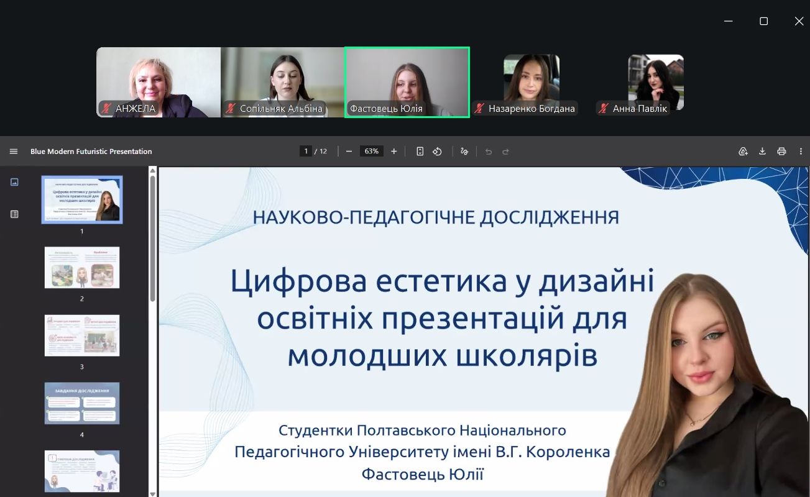Show thumbnails view in the sidebar

pos(14,182)
